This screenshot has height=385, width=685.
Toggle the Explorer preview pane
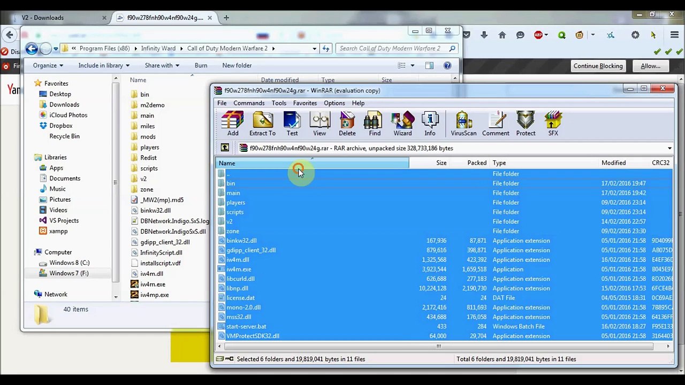(429, 65)
